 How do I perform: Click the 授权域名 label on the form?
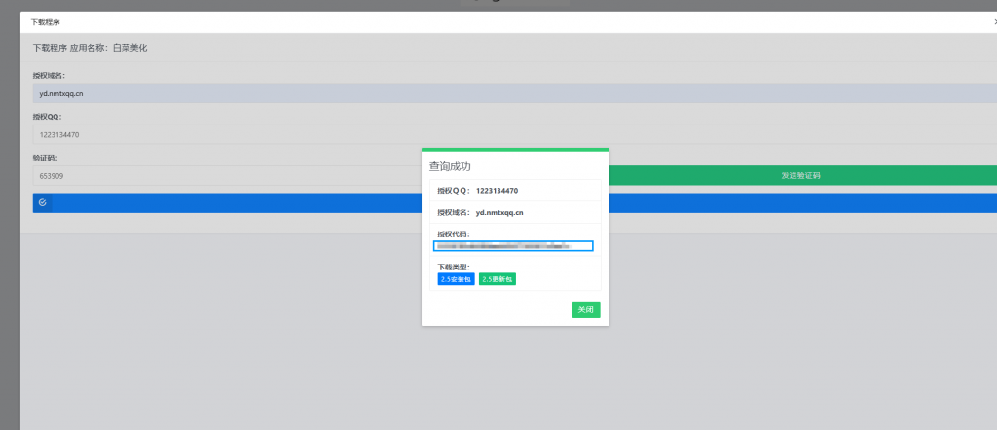pyautogui.click(x=49, y=75)
